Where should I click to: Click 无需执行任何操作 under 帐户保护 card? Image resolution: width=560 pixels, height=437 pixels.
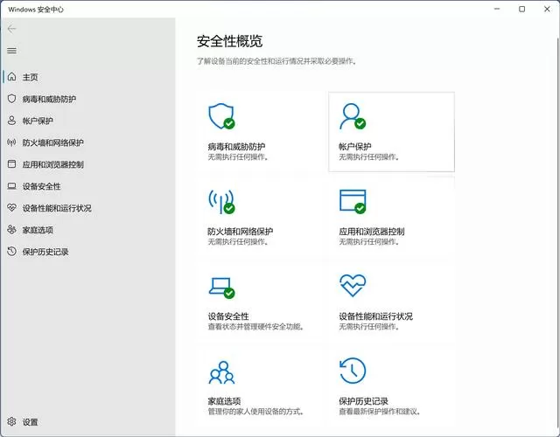(369, 157)
